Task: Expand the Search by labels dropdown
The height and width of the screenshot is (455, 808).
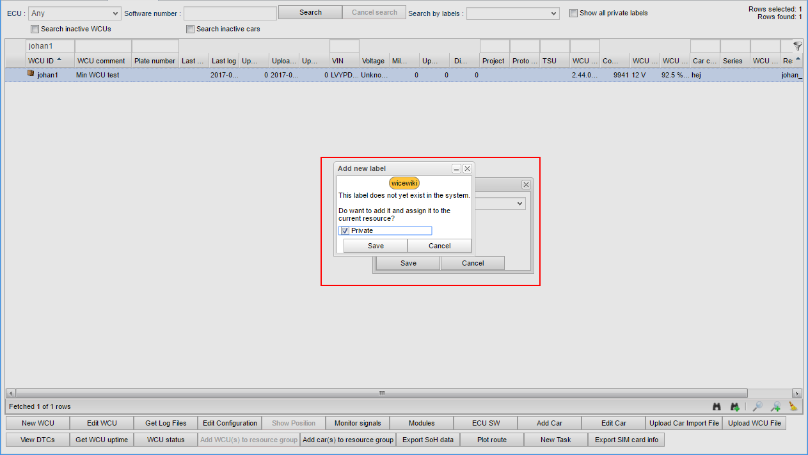Action: tap(512, 13)
